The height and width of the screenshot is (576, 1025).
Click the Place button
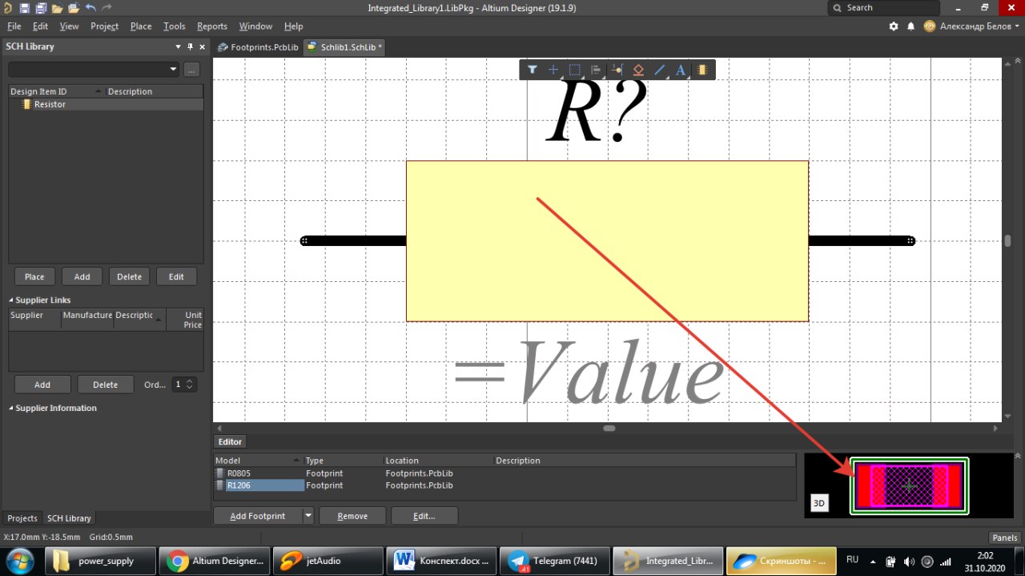(34, 276)
